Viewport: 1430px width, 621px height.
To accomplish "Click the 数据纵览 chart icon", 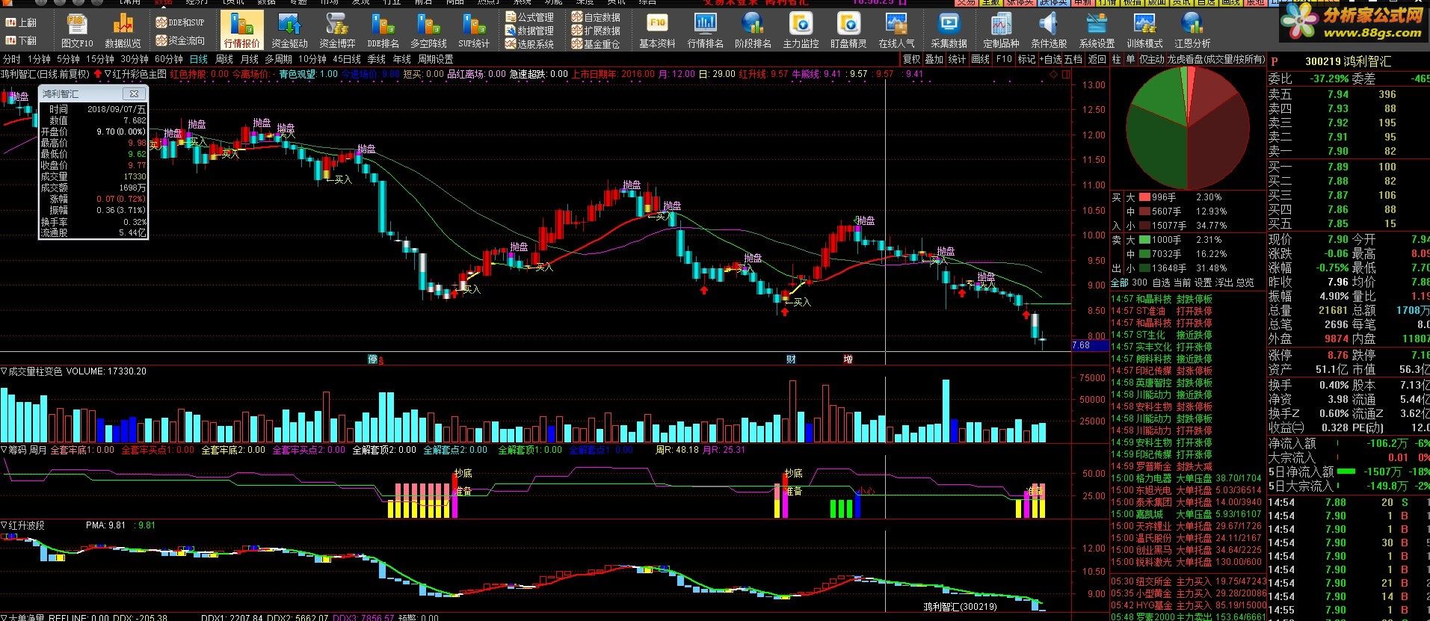I will [123, 31].
